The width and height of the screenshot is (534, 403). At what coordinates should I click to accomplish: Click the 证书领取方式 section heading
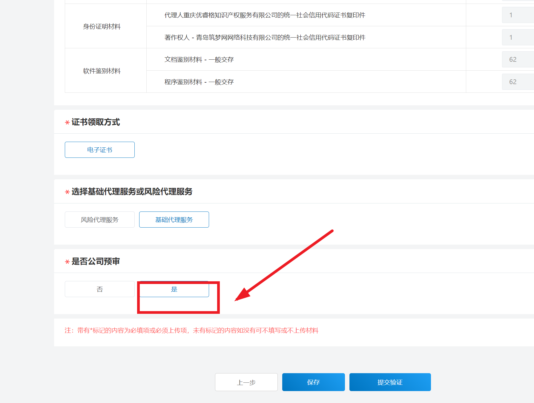tap(95, 122)
